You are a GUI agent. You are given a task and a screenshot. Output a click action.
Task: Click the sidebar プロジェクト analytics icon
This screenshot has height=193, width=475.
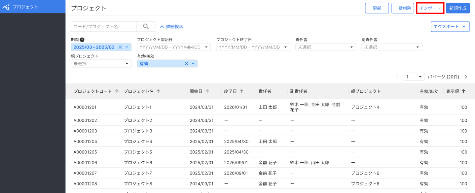click(x=6, y=7)
